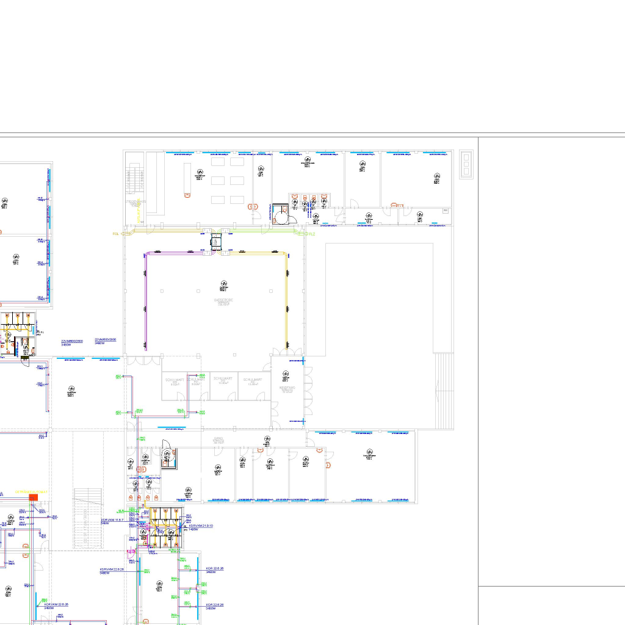This screenshot has width=625, height=625.
Task: Click the GANG corridor room label
Action: coord(219,439)
